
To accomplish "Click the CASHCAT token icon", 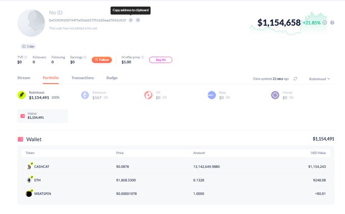I will tap(29, 167).
